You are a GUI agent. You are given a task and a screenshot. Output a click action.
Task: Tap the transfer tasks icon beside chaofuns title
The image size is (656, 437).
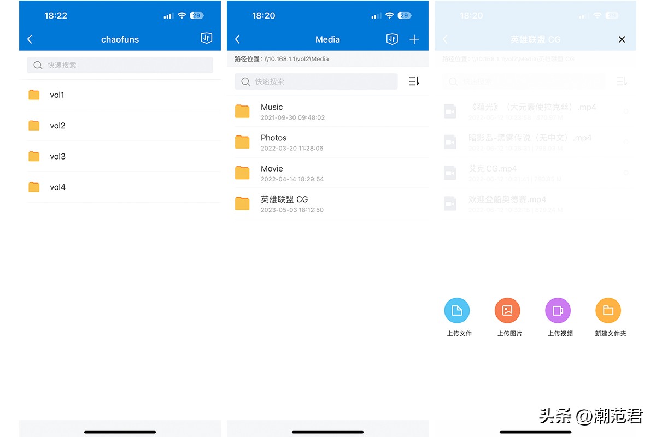pyautogui.click(x=206, y=38)
